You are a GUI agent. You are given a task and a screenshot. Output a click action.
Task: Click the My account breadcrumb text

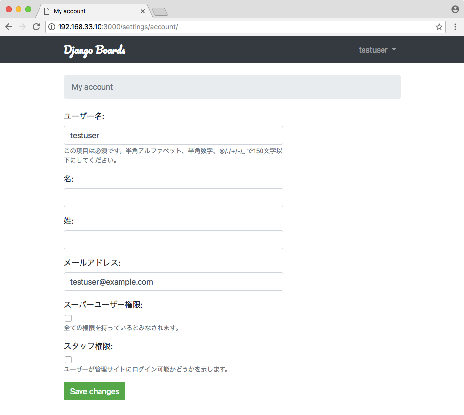92,87
